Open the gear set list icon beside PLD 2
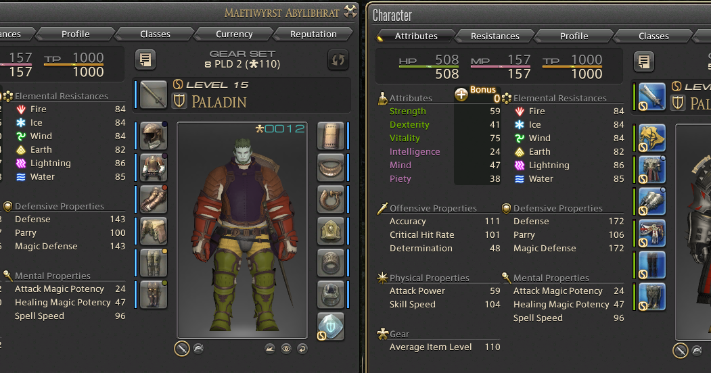 145,59
